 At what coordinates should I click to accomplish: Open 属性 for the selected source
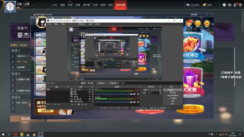click(x=83, y=83)
